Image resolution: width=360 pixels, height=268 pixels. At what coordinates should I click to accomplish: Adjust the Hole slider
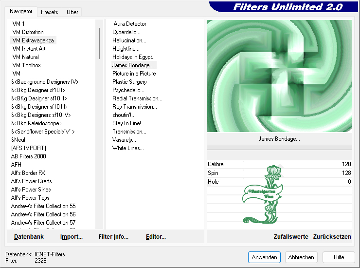tap(279, 181)
